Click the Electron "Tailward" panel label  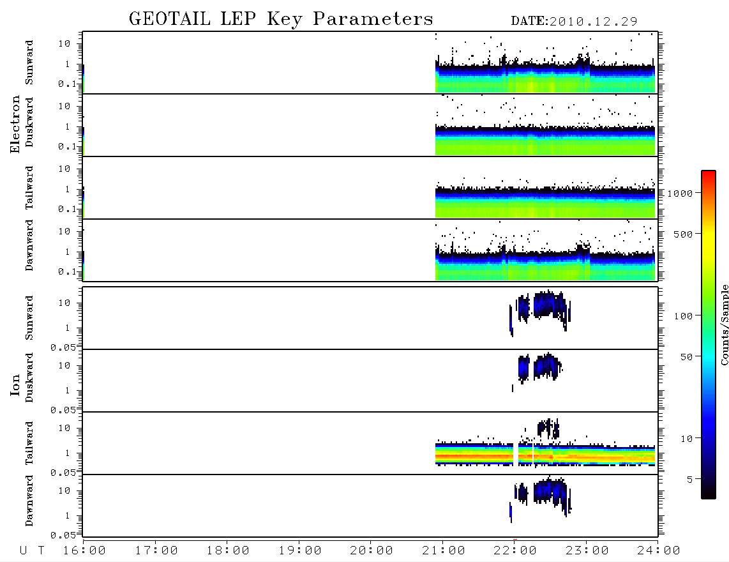[x=29, y=187]
